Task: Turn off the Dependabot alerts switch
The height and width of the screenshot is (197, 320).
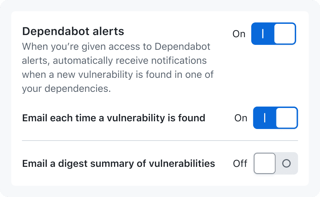Action: [x=273, y=34]
